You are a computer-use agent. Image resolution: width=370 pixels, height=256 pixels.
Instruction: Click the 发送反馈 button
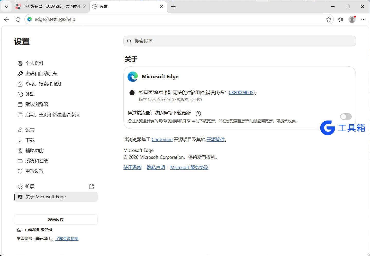56,220
